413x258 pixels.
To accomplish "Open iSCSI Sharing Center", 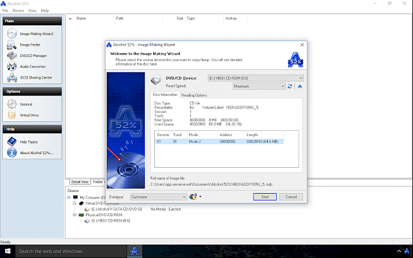I will 12,78.
